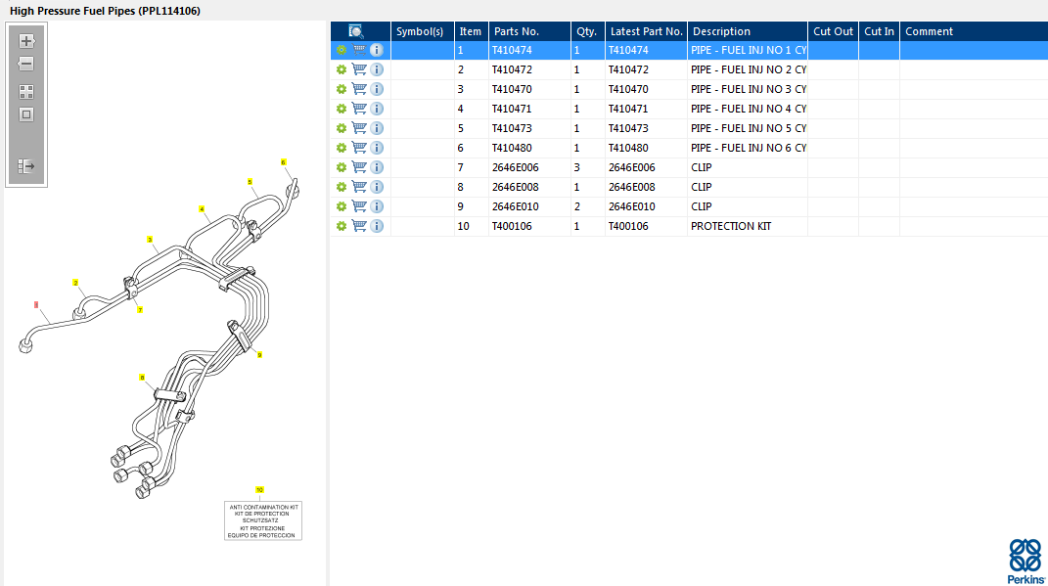Add item 2 T410472 to cart

click(359, 69)
